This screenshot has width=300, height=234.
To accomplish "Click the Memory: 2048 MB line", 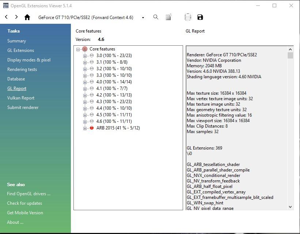I will [x=204, y=66].
